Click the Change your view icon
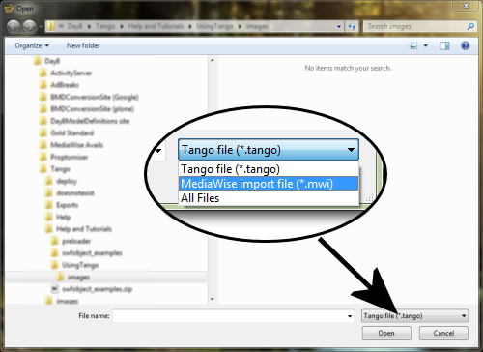Screen dimensions: 483x352 pos(413,45)
